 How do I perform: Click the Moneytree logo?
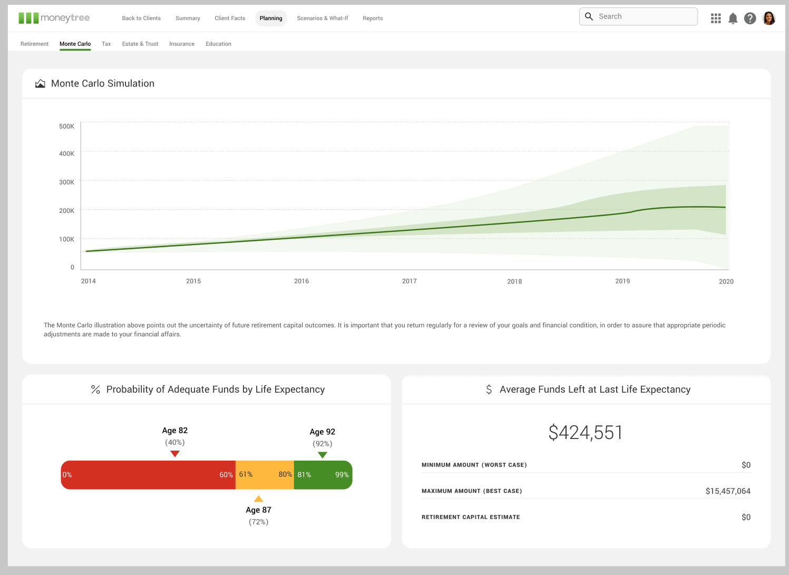54,17
